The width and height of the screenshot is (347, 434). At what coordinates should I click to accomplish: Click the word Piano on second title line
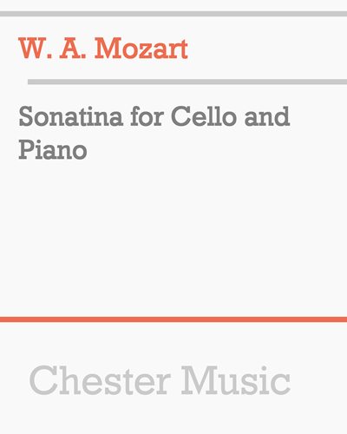tap(53, 149)
